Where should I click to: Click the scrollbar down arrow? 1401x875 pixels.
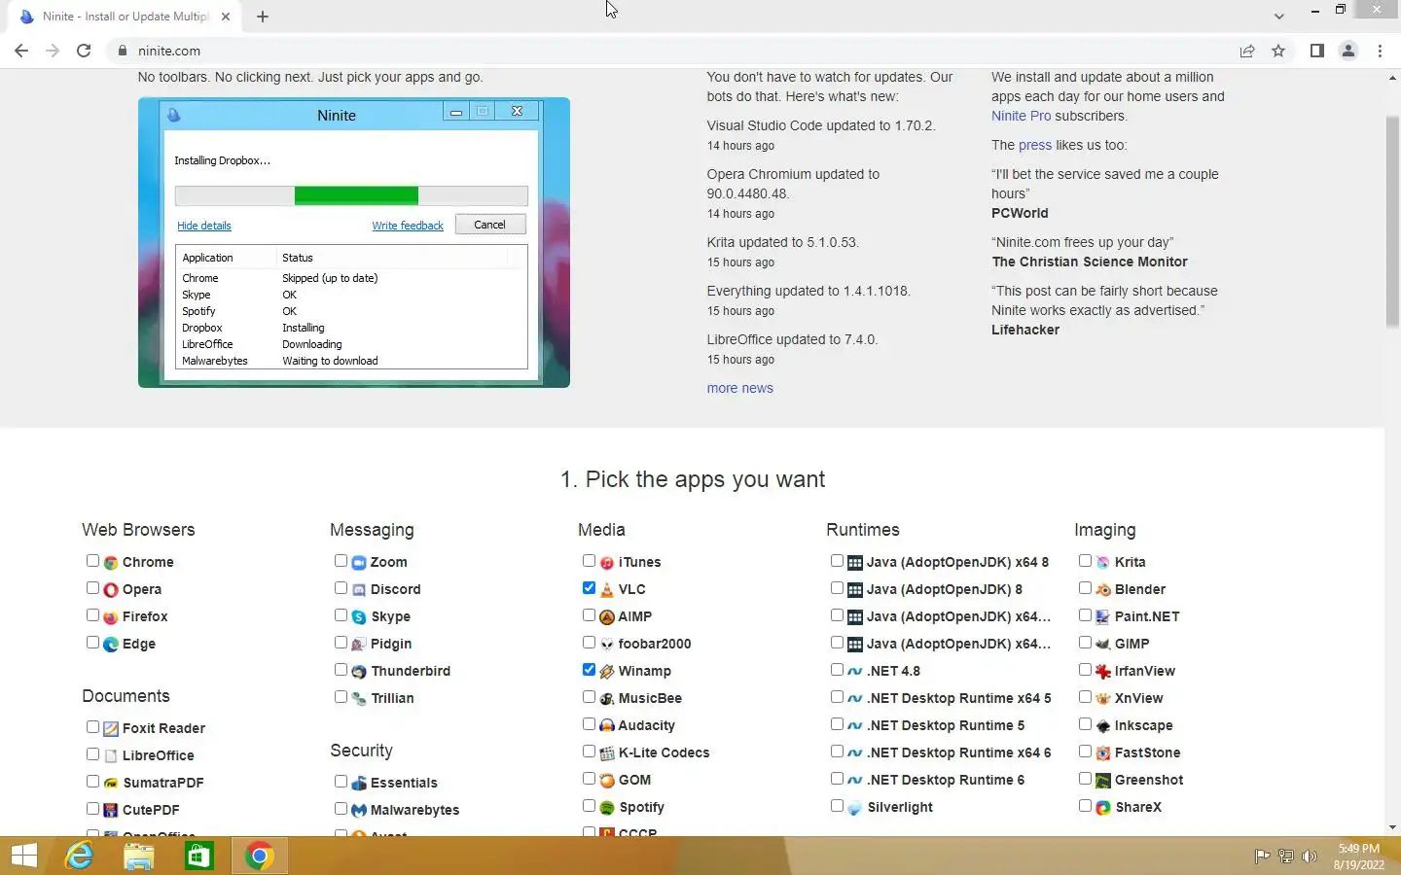click(1392, 827)
